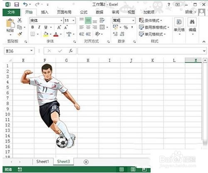Click the Save icon in quick access toolbar
This screenshot has height=173, width=208.
pos(17,5)
